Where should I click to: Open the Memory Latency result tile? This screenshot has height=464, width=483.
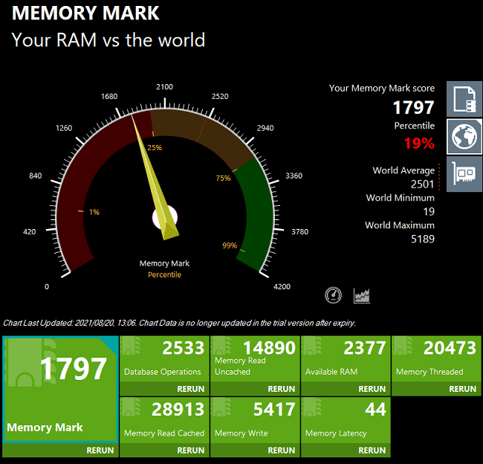point(346,421)
